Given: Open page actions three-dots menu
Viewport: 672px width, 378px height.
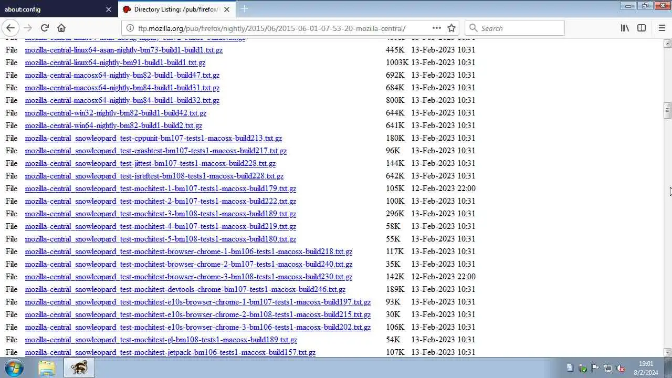Looking at the screenshot, I should point(437,28).
